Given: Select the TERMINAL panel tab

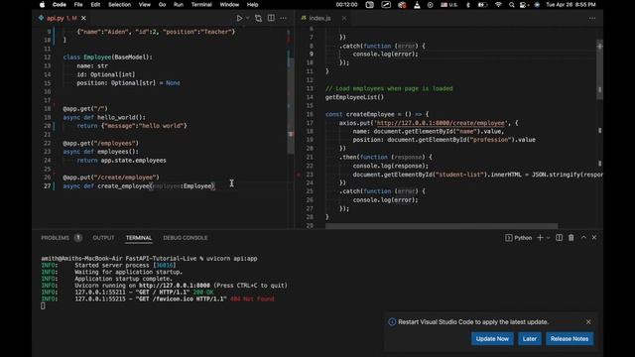Looking at the screenshot, I should (x=139, y=238).
